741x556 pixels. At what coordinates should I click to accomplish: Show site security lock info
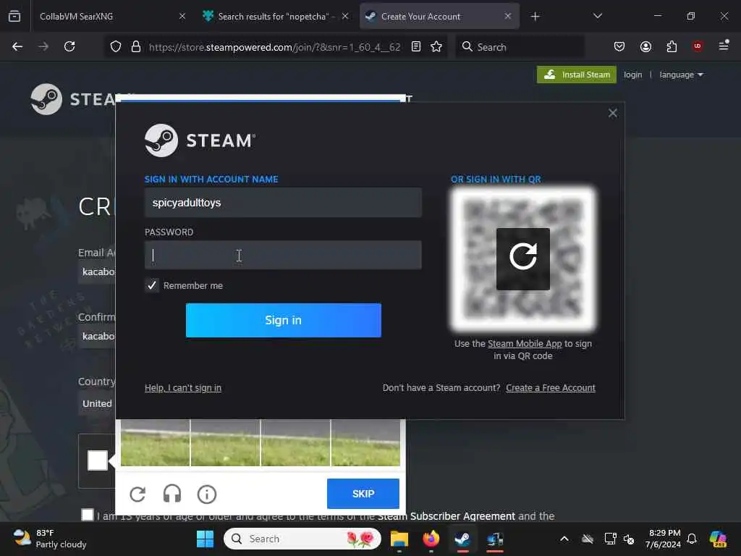[x=135, y=47]
